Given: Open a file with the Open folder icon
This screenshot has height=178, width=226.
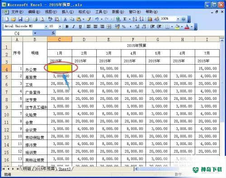Looking at the screenshot, I should point(14,19).
